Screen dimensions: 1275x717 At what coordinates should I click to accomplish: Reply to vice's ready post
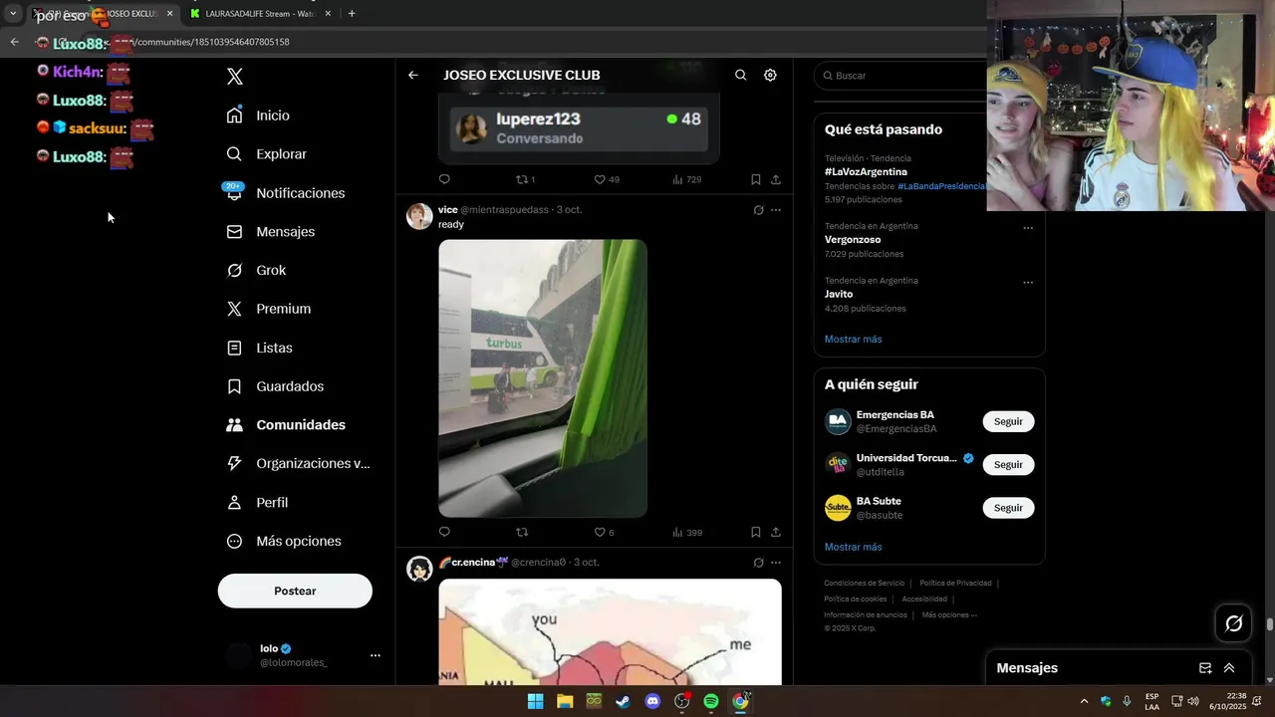[444, 532]
